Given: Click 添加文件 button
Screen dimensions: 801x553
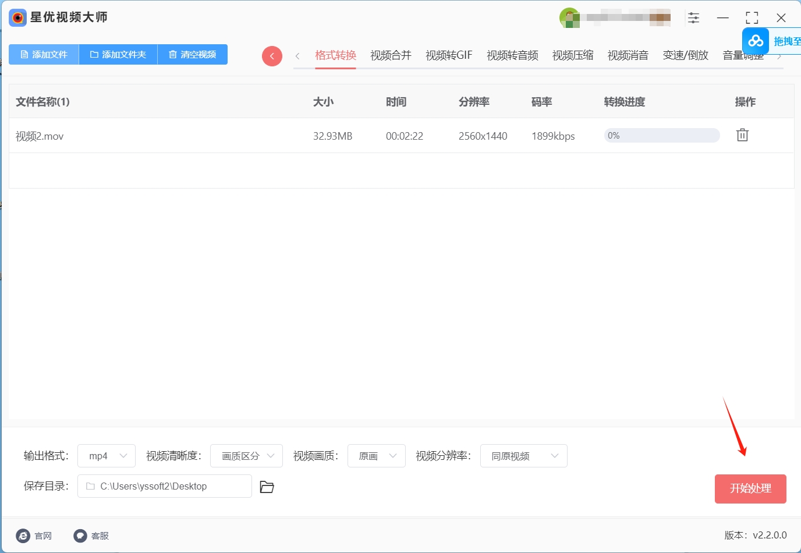Looking at the screenshot, I should [x=44, y=54].
